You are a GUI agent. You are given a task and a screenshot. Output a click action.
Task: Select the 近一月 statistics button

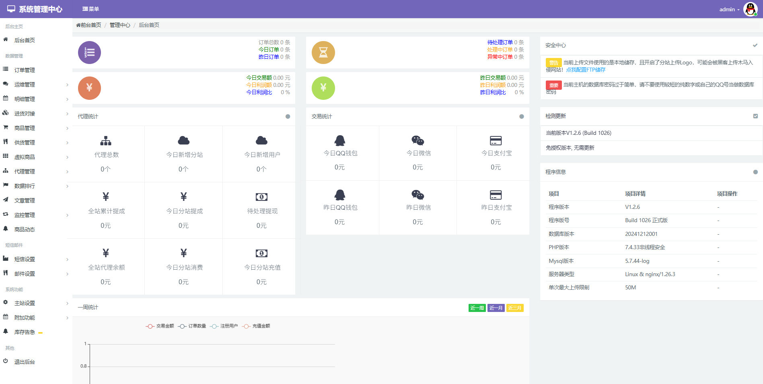(496, 308)
